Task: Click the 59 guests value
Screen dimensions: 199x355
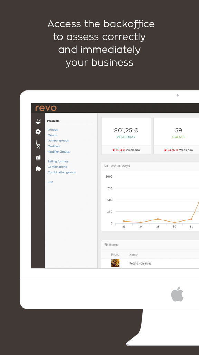Action: pos(179,130)
